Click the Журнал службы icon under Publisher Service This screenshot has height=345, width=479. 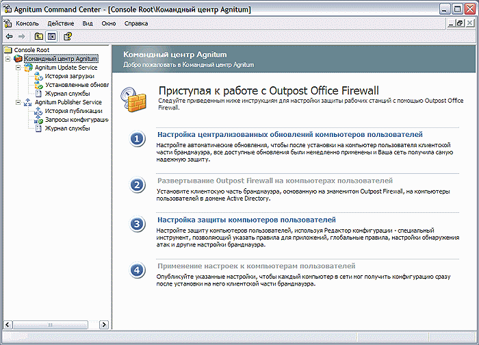tap(38, 128)
